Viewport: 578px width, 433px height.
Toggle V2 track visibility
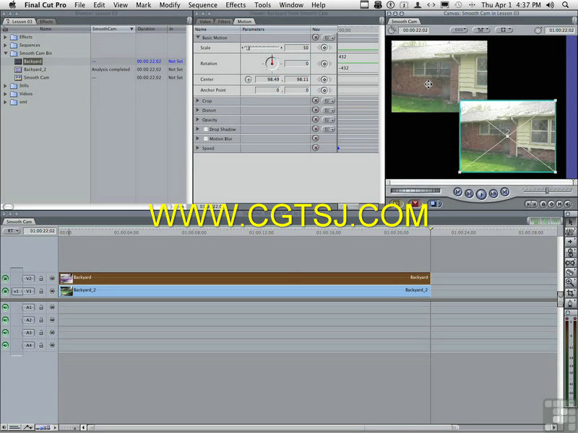tap(5, 279)
